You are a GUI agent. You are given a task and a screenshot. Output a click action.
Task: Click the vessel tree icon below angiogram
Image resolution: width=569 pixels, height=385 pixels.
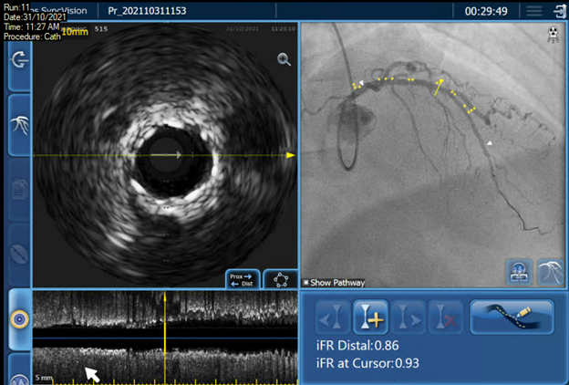click(551, 273)
